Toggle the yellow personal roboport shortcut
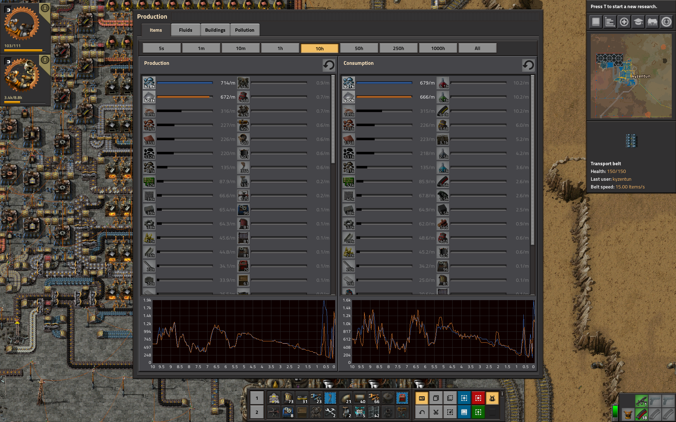This screenshot has width=676, height=422. 492,398
